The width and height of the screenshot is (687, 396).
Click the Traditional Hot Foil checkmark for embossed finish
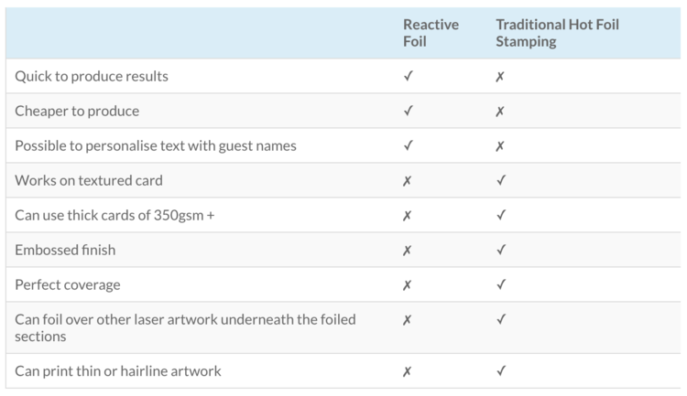[500, 251]
